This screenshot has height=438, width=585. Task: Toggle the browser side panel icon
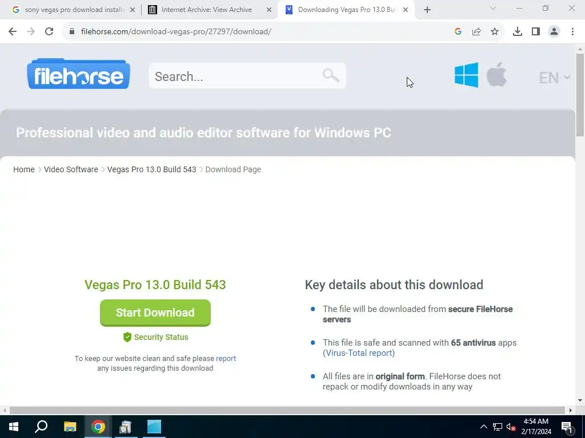536,32
